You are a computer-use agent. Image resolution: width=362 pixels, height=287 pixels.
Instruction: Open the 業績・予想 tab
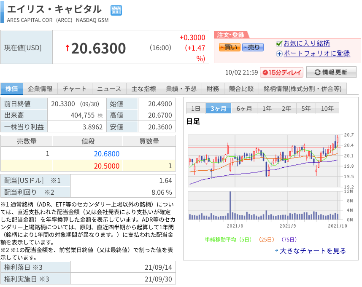click(181, 89)
